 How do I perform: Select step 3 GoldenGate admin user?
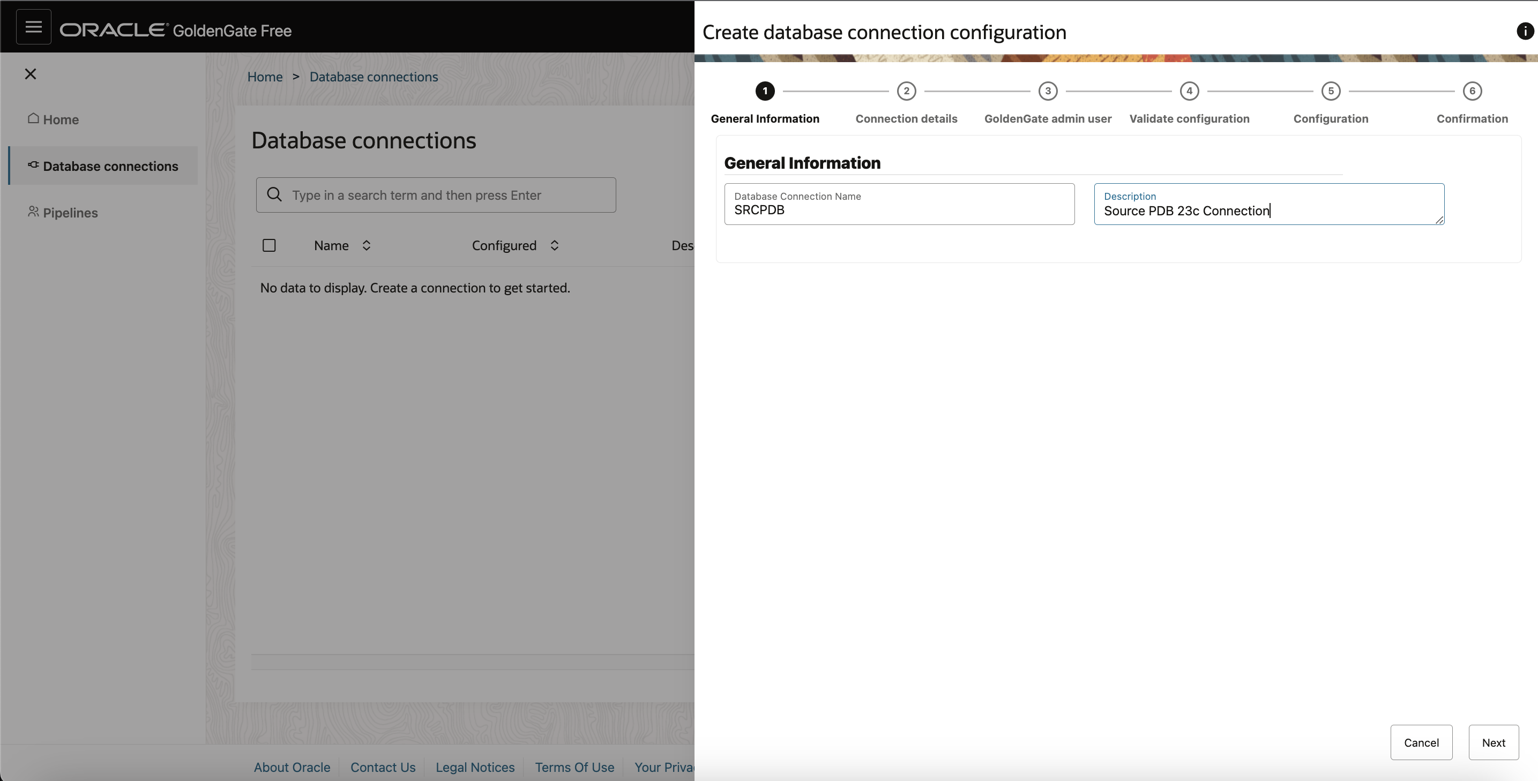(1047, 91)
